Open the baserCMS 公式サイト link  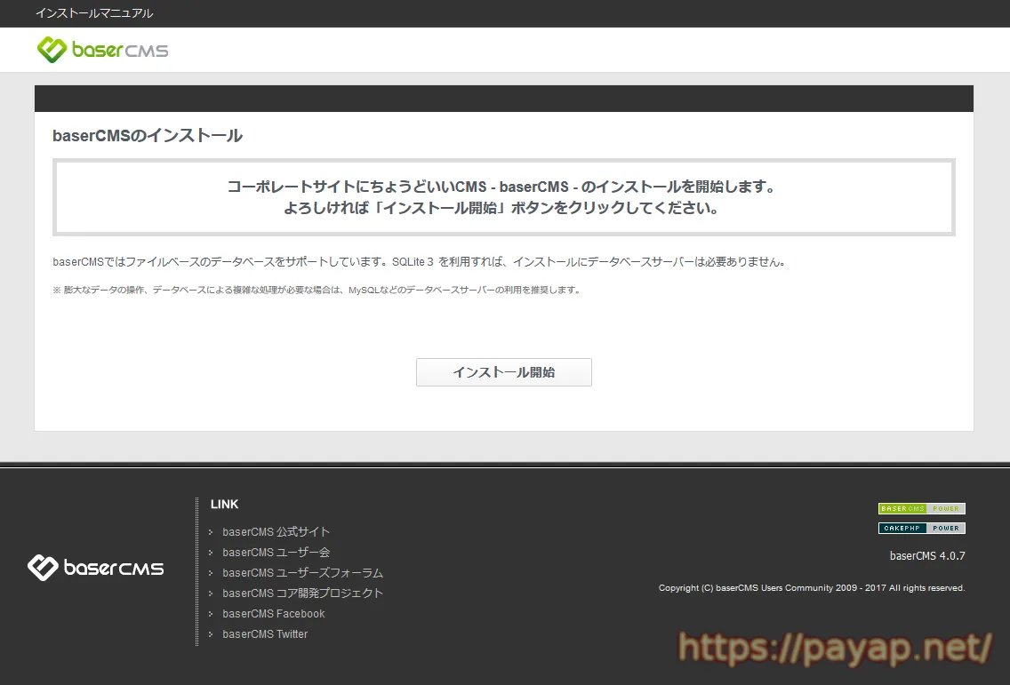276,531
